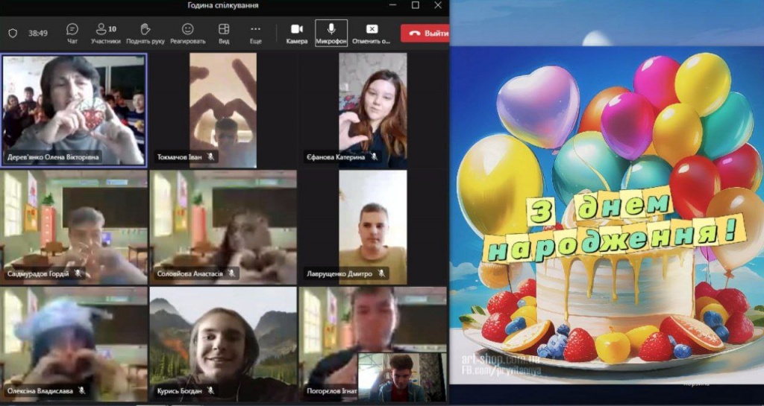Image resolution: width=764 pixels, height=406 pixels.
Task: Click the Соловйова Анастасія name label
Action: [190, 273]
